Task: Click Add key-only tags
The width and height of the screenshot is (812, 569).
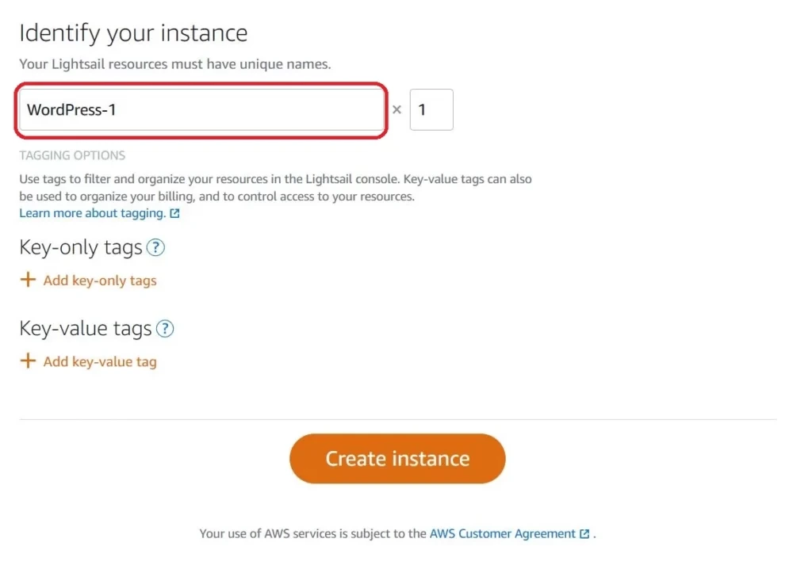Action: (99, 280)
